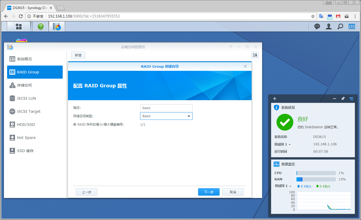Click the Storage Manager taskbar icon
The image size is (361, 220).
click(57, 26)
